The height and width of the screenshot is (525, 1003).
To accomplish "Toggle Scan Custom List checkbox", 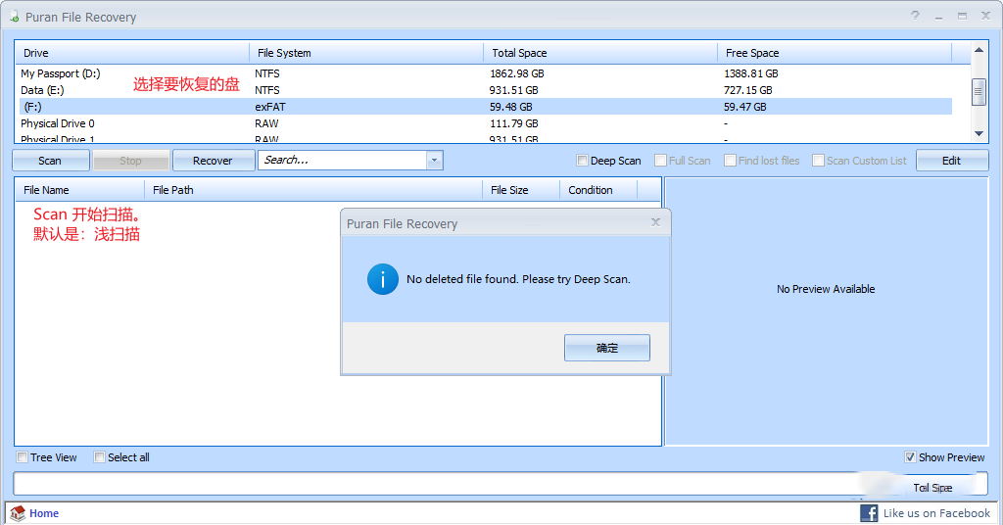I will tap(818, 161).
